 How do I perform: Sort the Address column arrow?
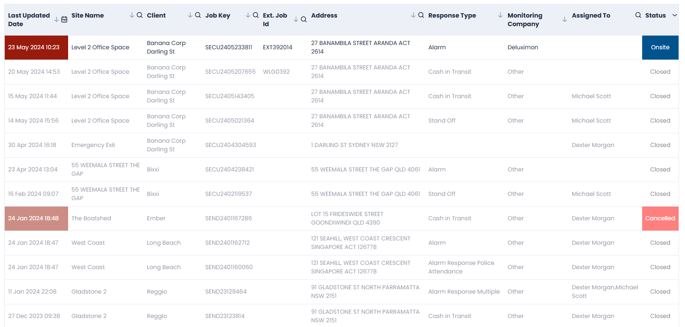tap(413, 15)
